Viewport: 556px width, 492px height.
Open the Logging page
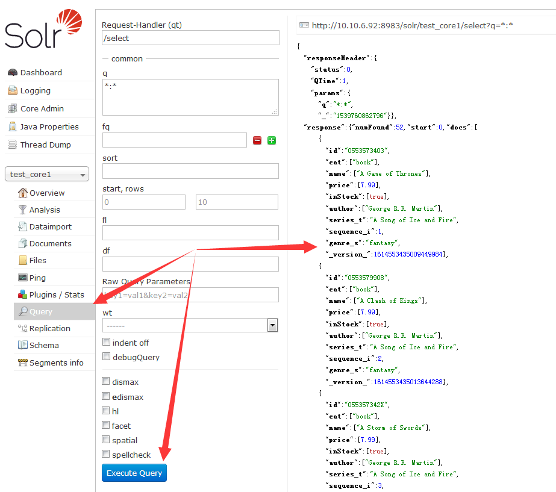tap(36, 90)
